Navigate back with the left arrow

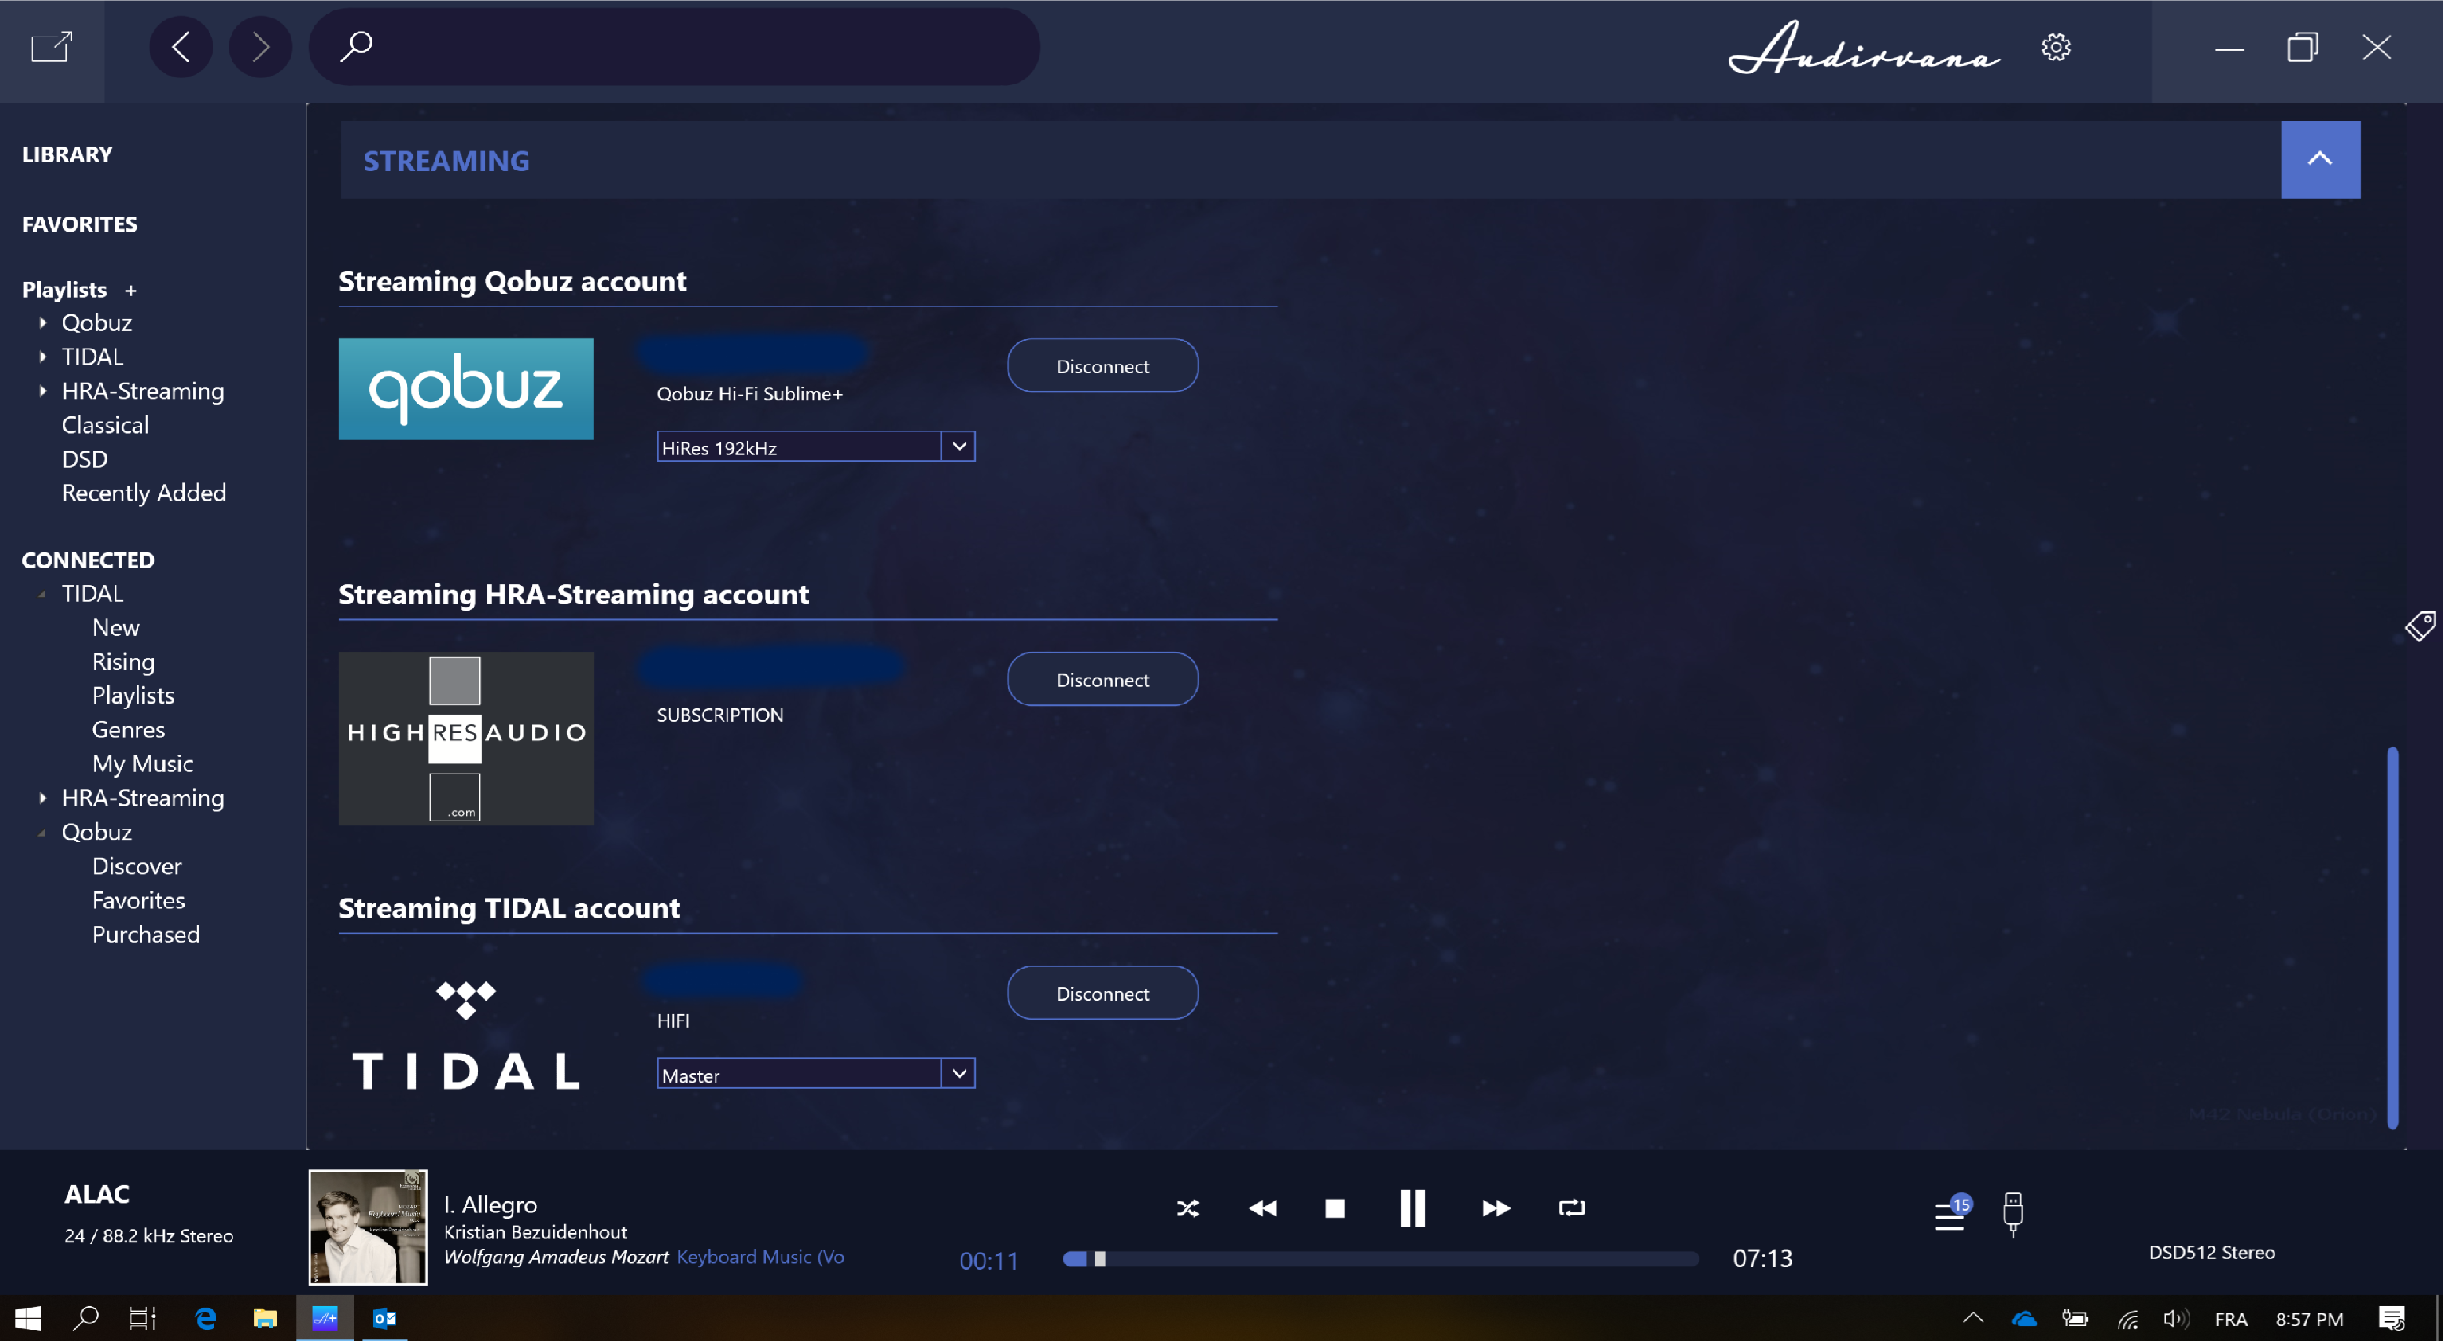181,46
